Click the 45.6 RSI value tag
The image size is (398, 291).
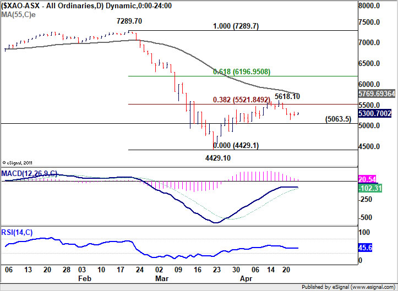point(365,248)
